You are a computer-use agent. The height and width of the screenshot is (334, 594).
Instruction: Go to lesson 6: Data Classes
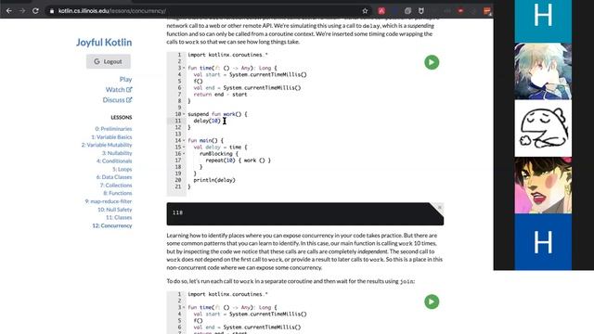coord(114,177)
